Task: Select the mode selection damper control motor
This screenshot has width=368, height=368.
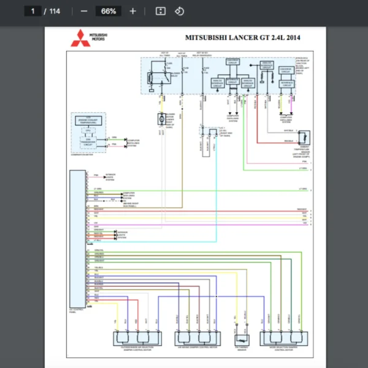Action: coord(283,338)
